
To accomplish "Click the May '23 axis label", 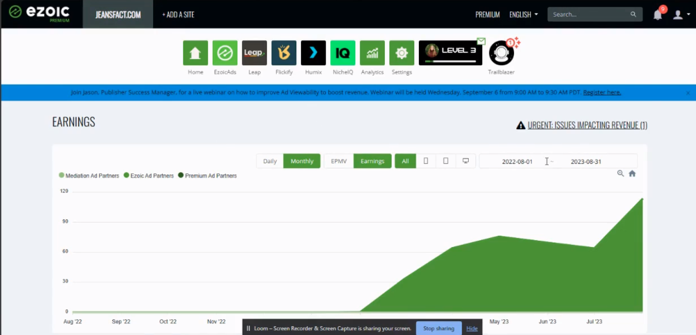I will (x=499, y=322).
